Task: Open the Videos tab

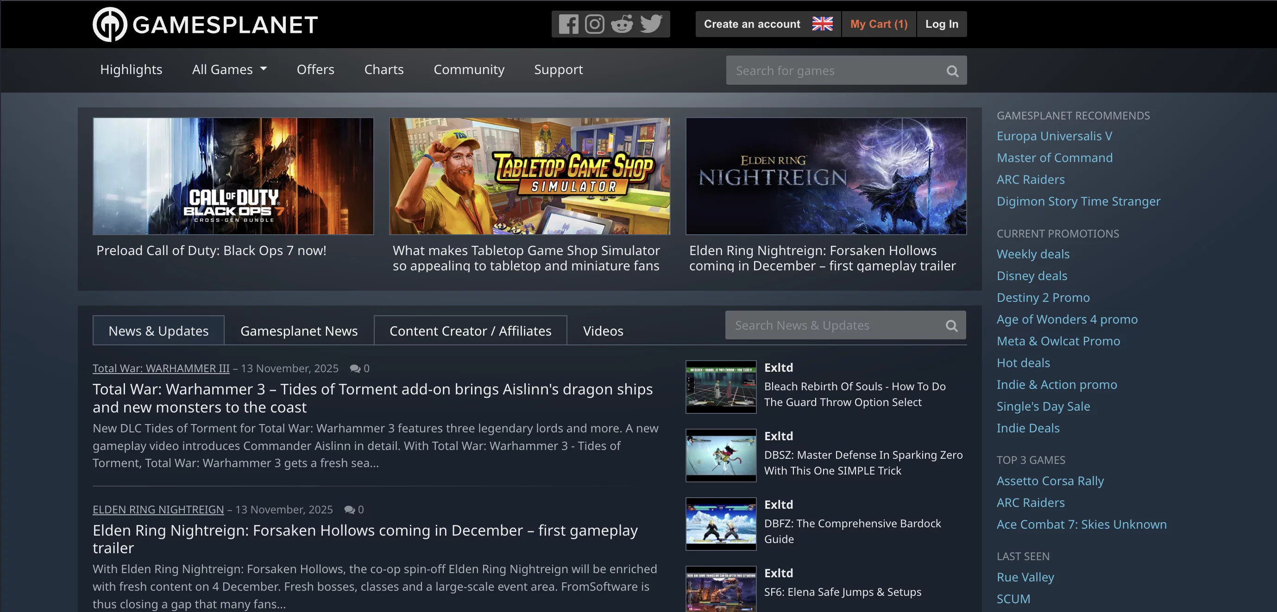Action: coord(603,331)
